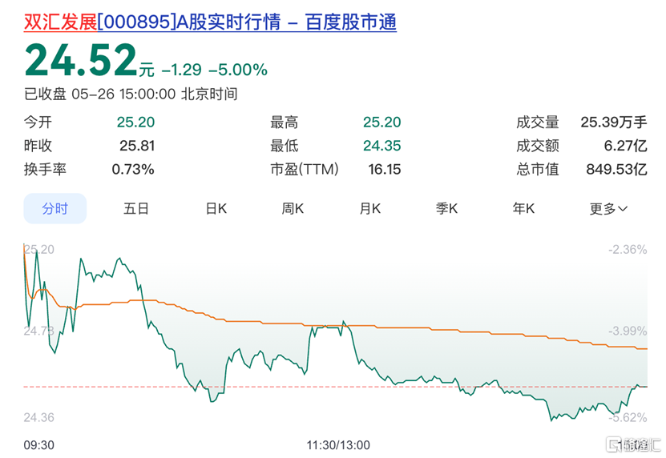The width and height of the screenshot is (666, 458).
Task: Open the 月K chart tab
Action: click(x=370, y=208)
